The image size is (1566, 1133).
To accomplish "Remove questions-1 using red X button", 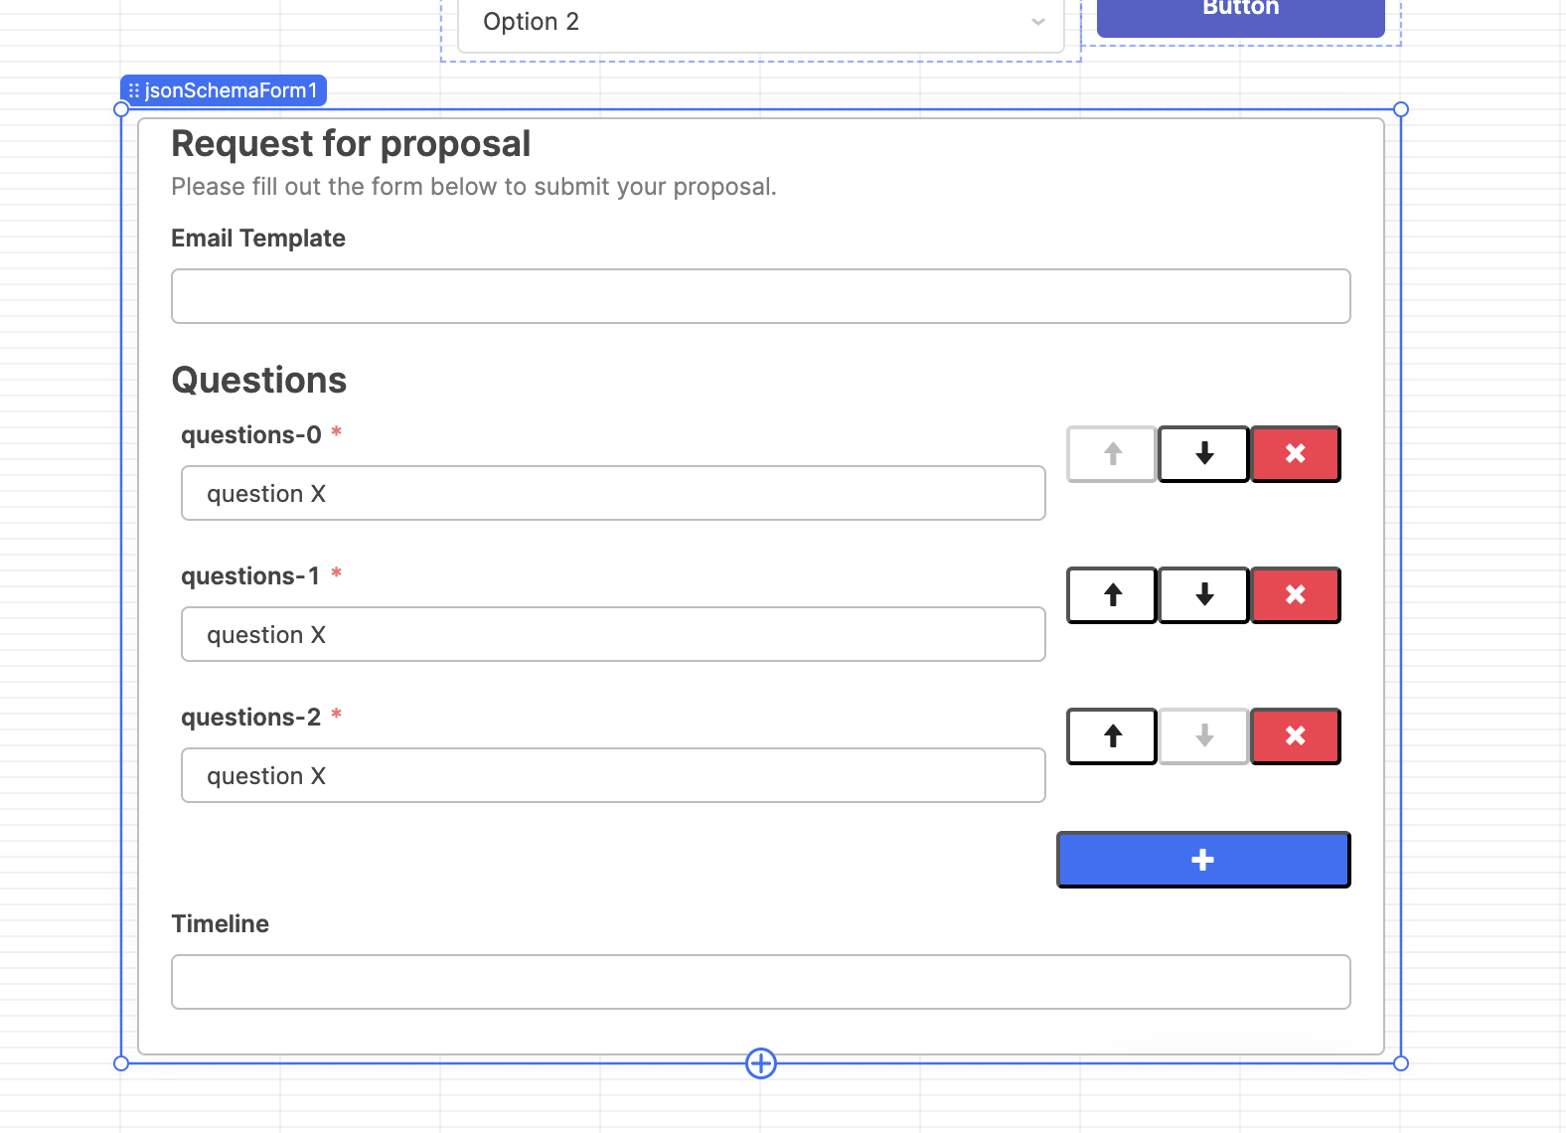I will click(1295, 595).
